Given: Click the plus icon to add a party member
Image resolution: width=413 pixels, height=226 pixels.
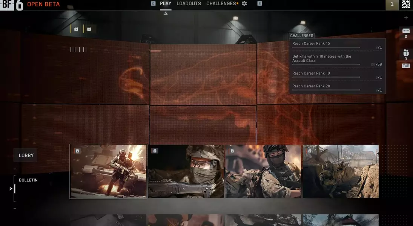Looking at the screenshot, I should tap(406, 18).
